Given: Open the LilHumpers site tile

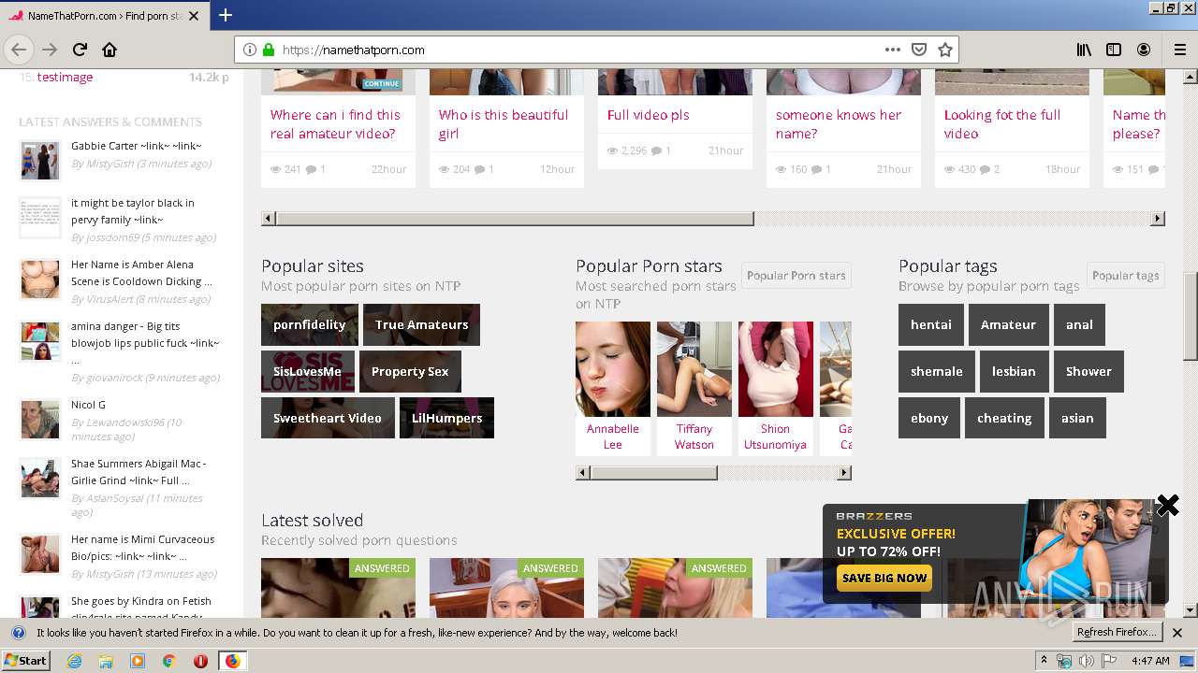Looking at the screenshot, I should click(446, 418).
